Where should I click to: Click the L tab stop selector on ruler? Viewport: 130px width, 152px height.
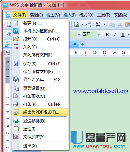[x=7, y=52]
